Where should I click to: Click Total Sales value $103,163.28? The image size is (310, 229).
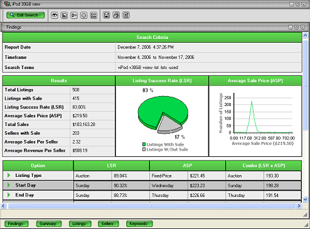click(x=84, y=124)
